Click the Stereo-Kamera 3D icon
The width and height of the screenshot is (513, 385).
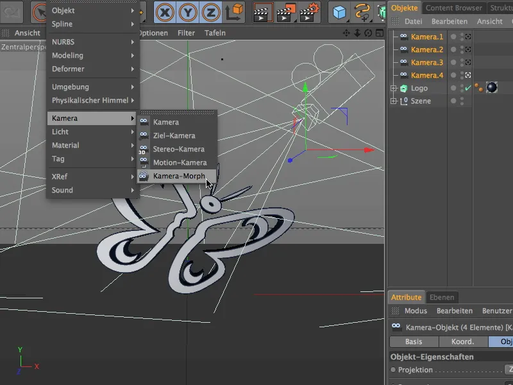[143, 150]
